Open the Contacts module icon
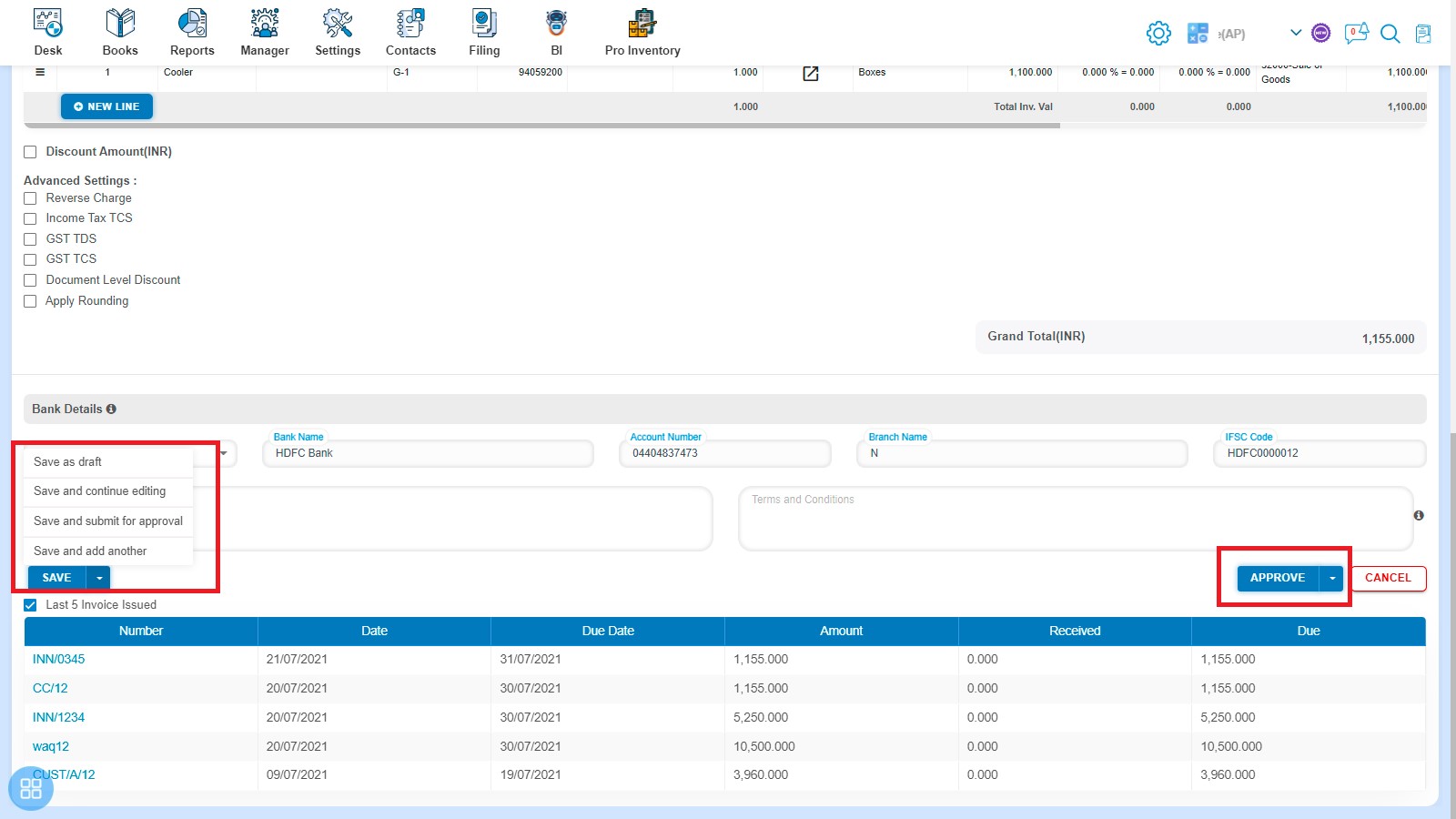The height and width of the screenshot is (819, 1456). (410, 23)
